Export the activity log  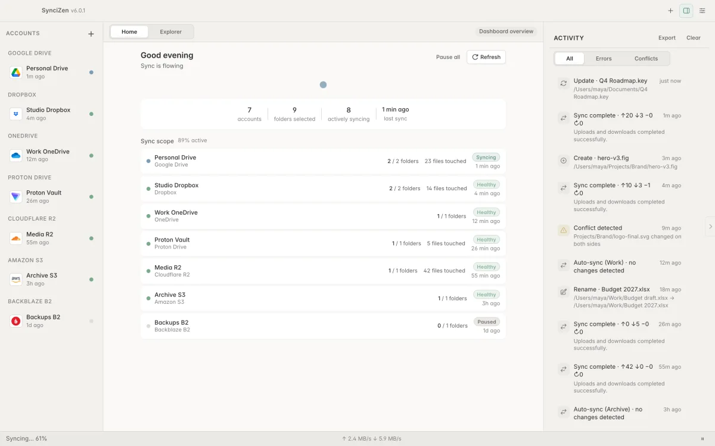click(667, 38)
